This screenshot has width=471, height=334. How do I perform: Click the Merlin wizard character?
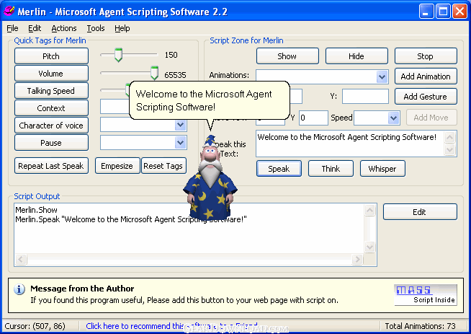(x=210, y=177)
